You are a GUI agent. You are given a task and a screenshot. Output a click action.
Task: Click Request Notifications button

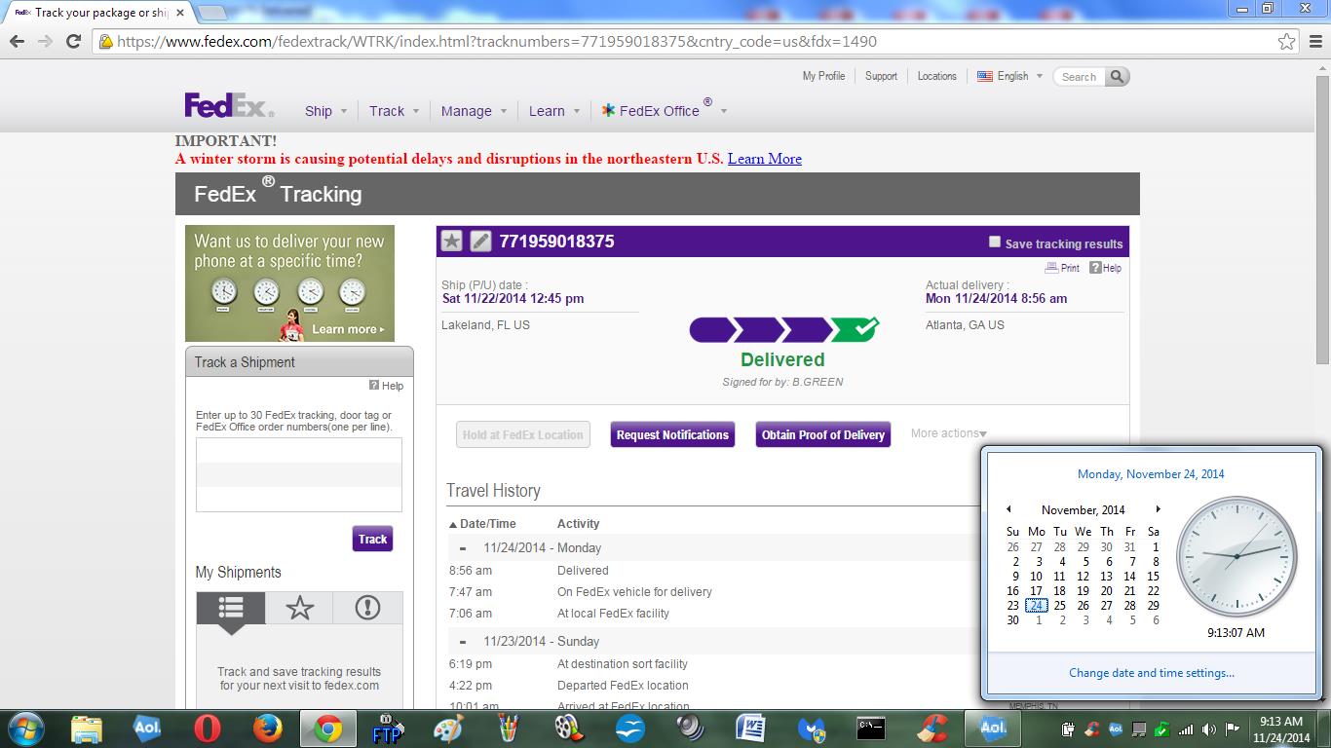tap(672, 434)
